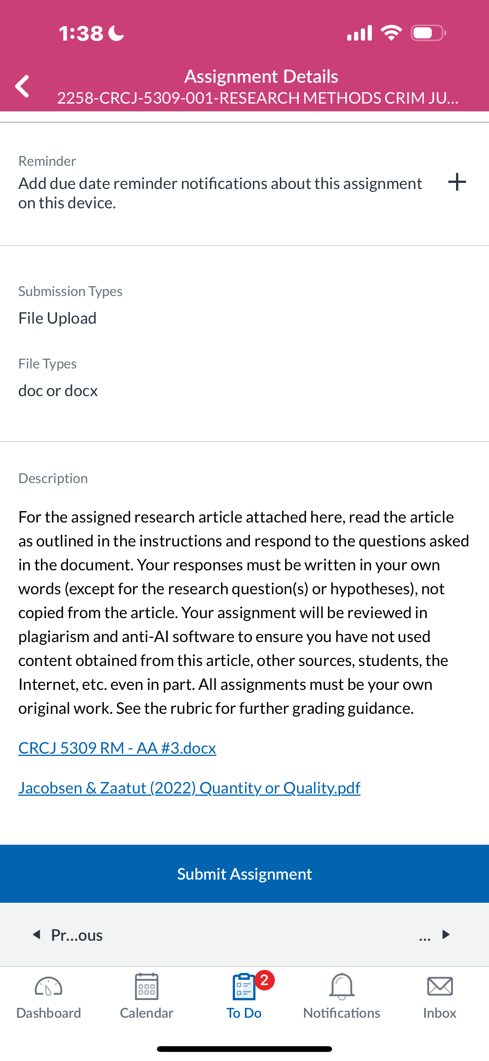Open the Calendar tab icon

(x=147, y=986)
